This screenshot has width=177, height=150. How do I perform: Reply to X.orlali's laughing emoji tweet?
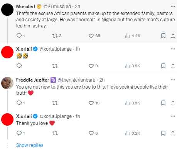point(19,66)
